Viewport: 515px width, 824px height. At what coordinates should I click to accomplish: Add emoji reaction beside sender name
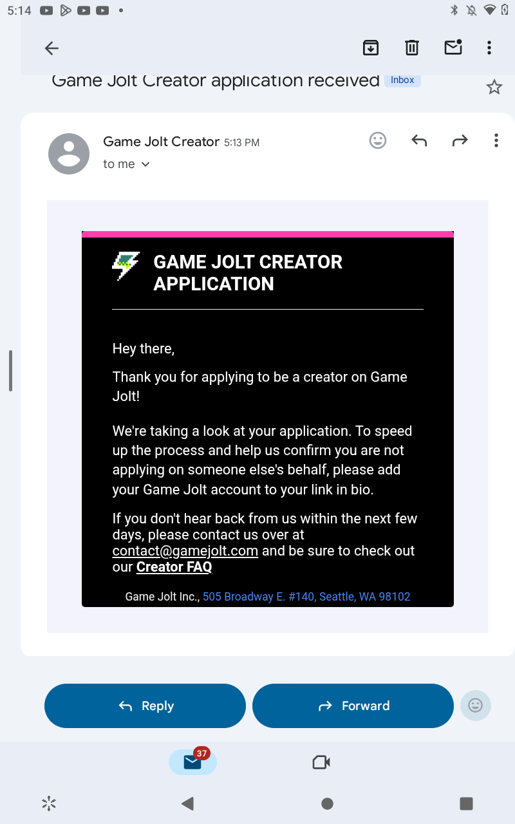click(x=378, y=140)
